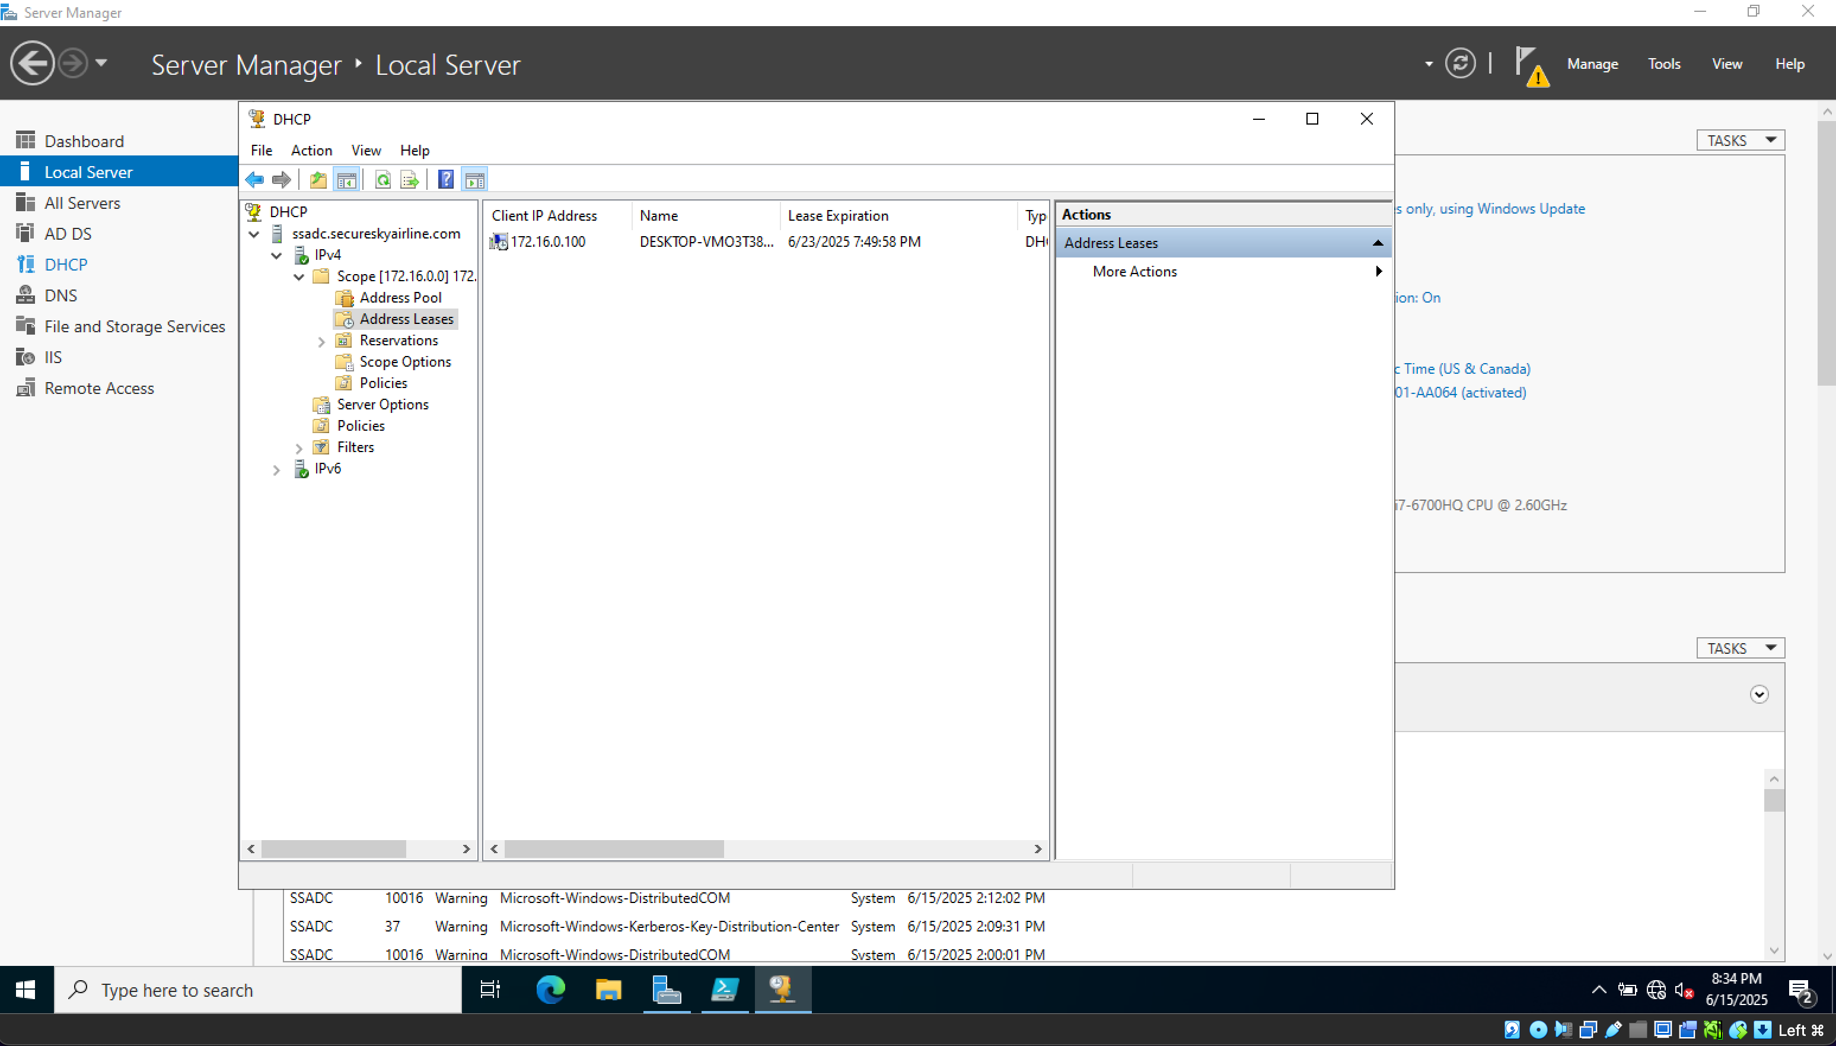1836x1046 pixels.
Task: Open the navigation history dropdown arrow
Action: [x=101, y=63]
